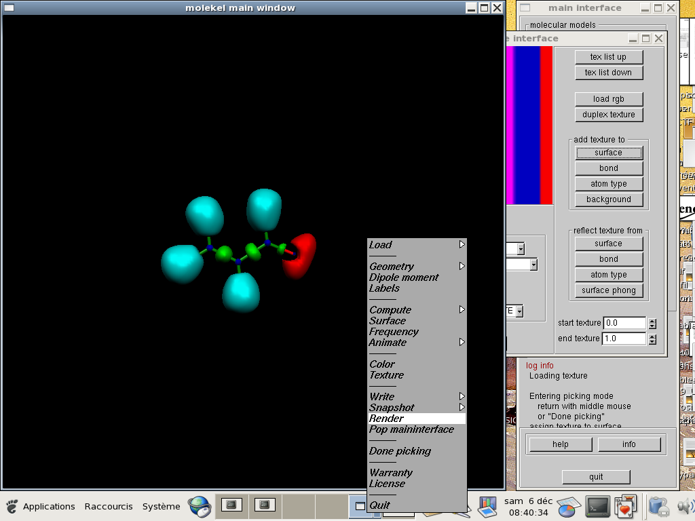Open the volume speaker icon
The height and width of the screenshot is (521, 695).
(x=686, y=506)
